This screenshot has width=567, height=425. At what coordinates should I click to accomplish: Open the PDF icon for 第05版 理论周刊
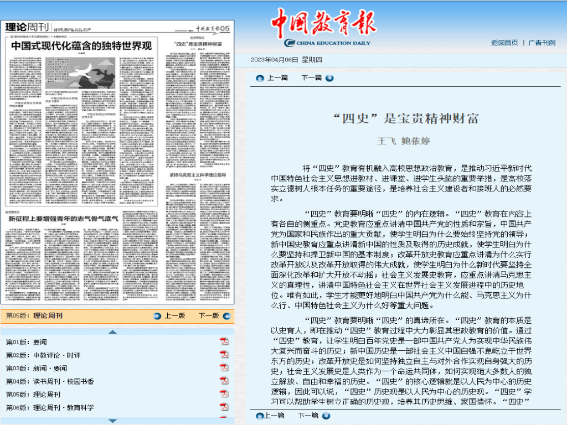tap(224, 393)
